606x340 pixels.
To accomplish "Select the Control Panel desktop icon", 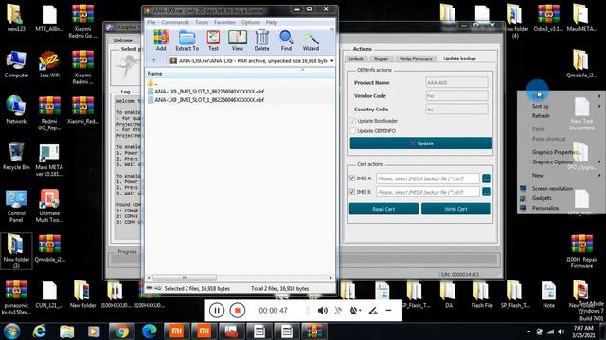I will click(x=16, y=206).
